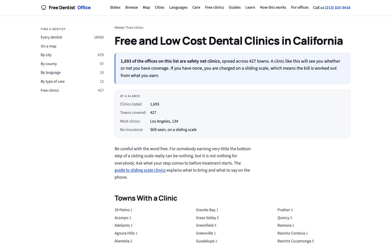Select Quincy in the towns list
The height and width of the screenshot is (244, 391).
(x=283, y=218)
